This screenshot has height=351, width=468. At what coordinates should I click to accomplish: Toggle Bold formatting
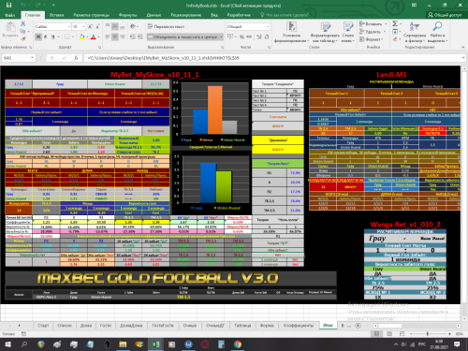38,37
